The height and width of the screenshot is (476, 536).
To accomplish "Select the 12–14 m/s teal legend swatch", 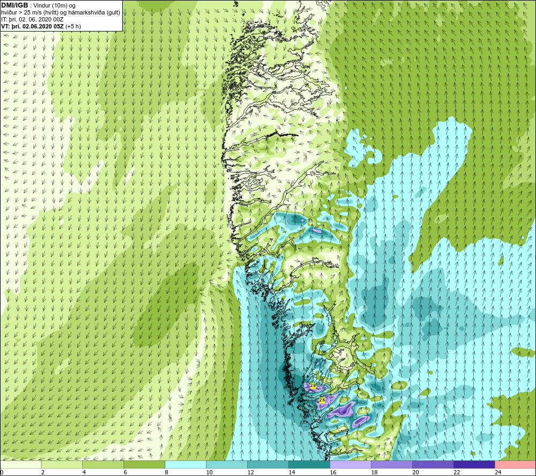I will click(x=268, y=465).
